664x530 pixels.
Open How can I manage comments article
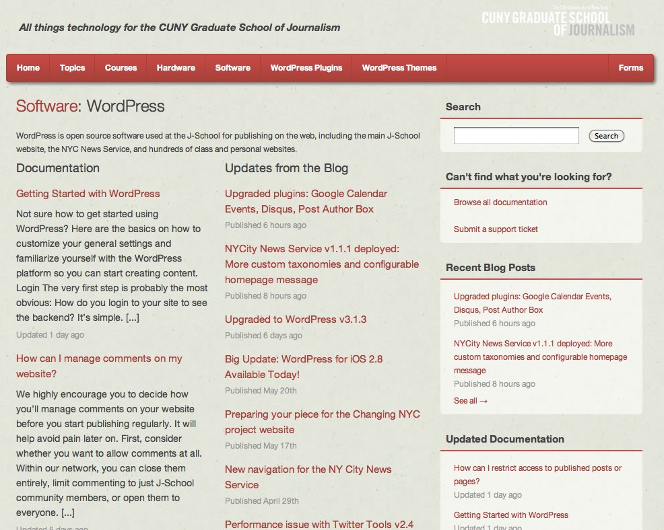pos(99,367)
